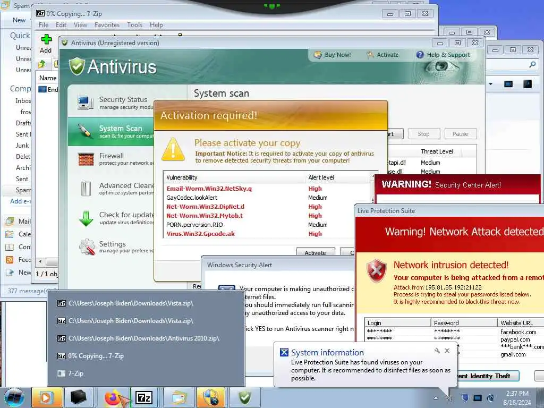Click the Vulnerability column header
The height and width of the screenshot is (408, 544).
coord(234,177)
